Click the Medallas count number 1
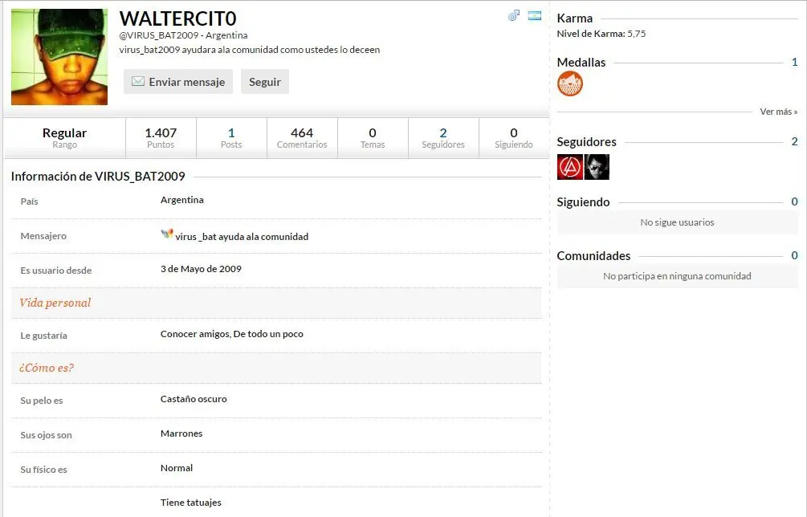The width and height of the screenshot is (807, 517). 795,63
